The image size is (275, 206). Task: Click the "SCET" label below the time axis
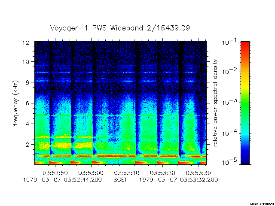120,180
